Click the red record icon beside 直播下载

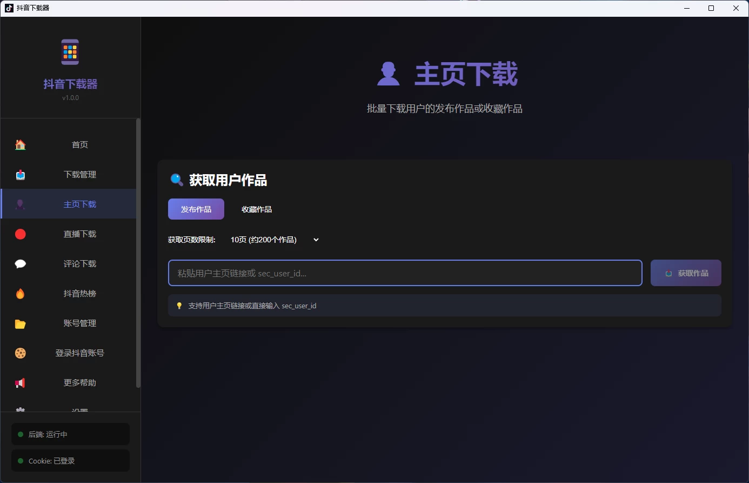[21, 234]
